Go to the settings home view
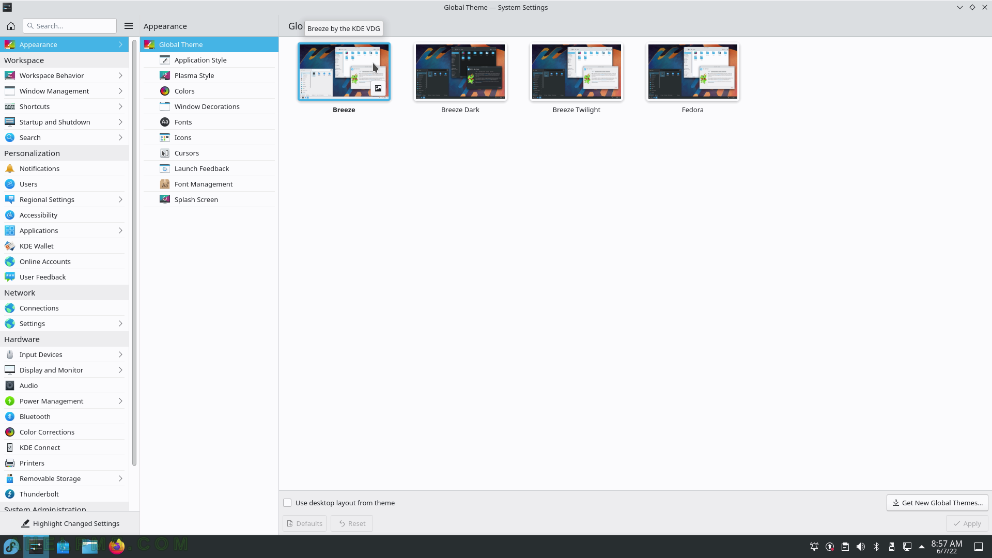992x558 pixels. click(10, 26)
